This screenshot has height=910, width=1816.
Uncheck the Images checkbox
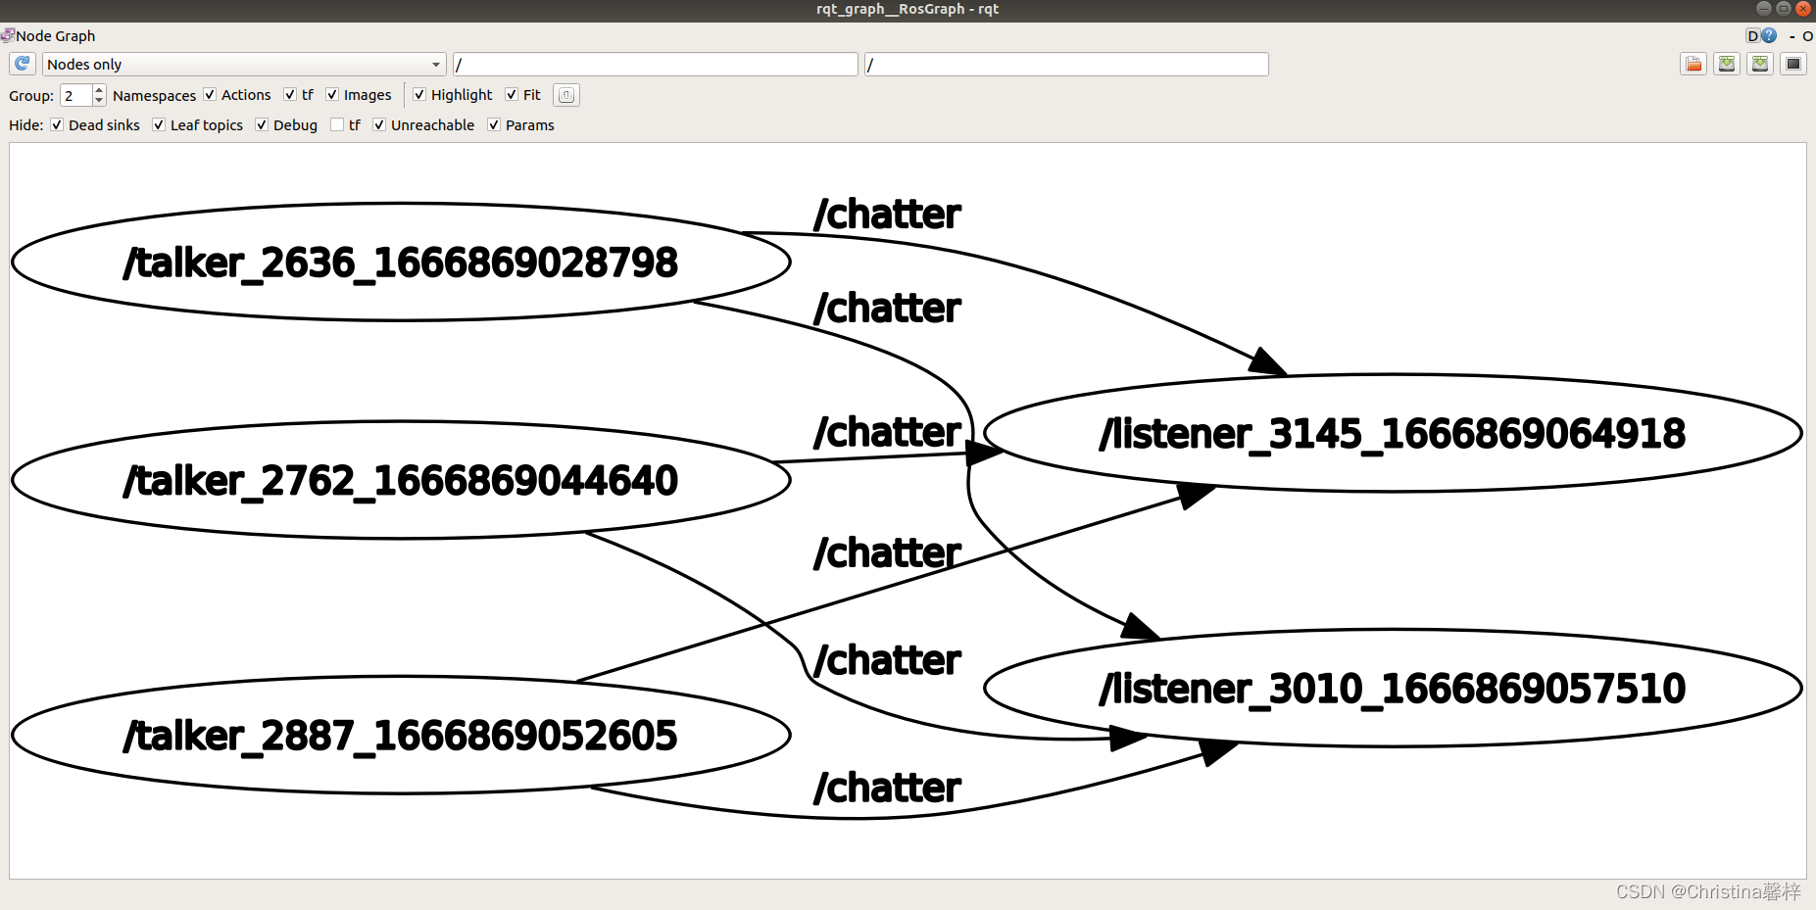(x=332, y=94)
